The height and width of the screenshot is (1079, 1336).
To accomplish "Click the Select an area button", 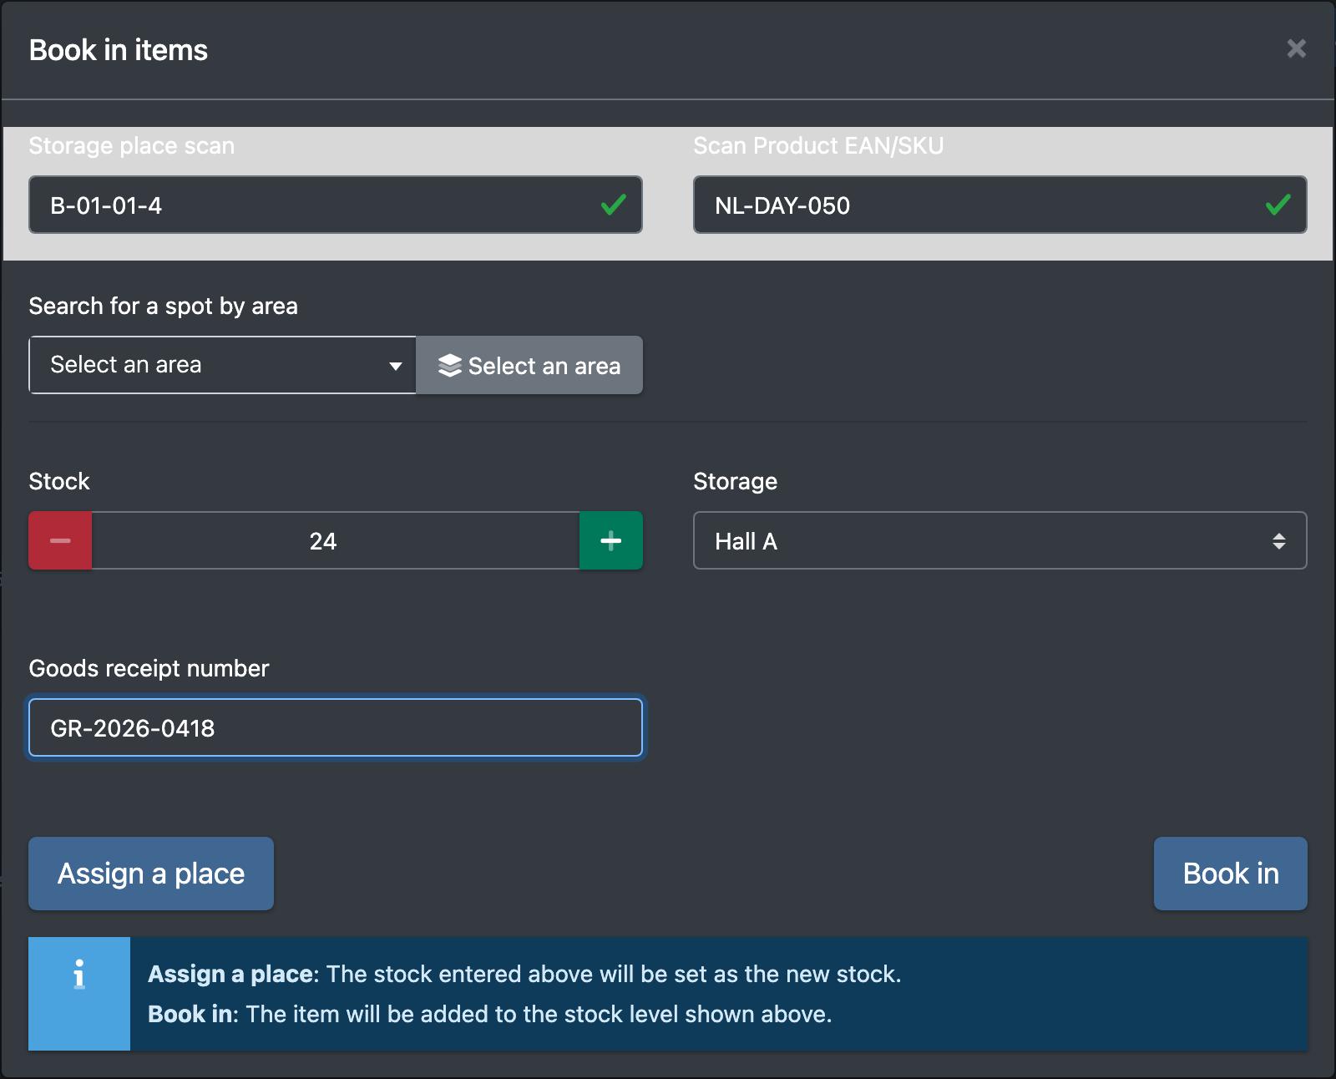I will coord(529,365).
